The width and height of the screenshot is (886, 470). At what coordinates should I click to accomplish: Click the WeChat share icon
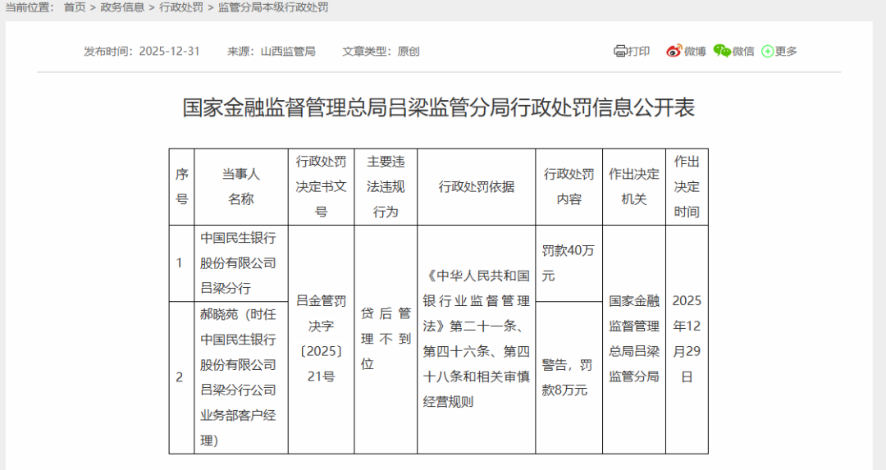722,52
